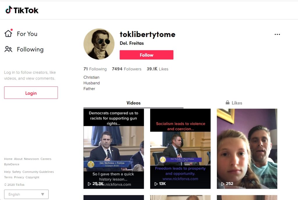
Task: Open the 'Socialism leads to violence' video
Action: click(180, 149)
